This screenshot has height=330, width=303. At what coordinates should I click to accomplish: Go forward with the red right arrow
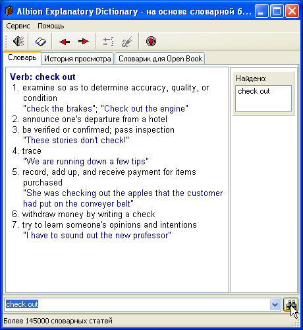84,41
